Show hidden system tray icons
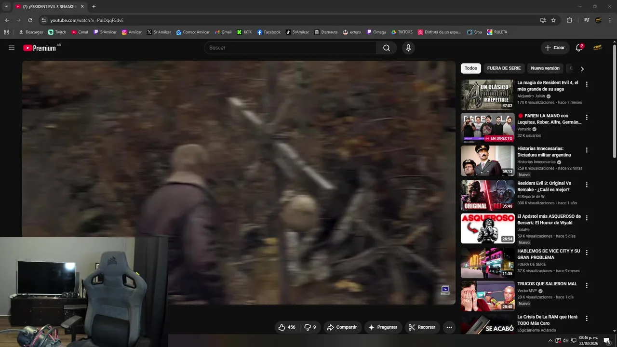Screen dimensions: 617x347 [x=550, y=341]
